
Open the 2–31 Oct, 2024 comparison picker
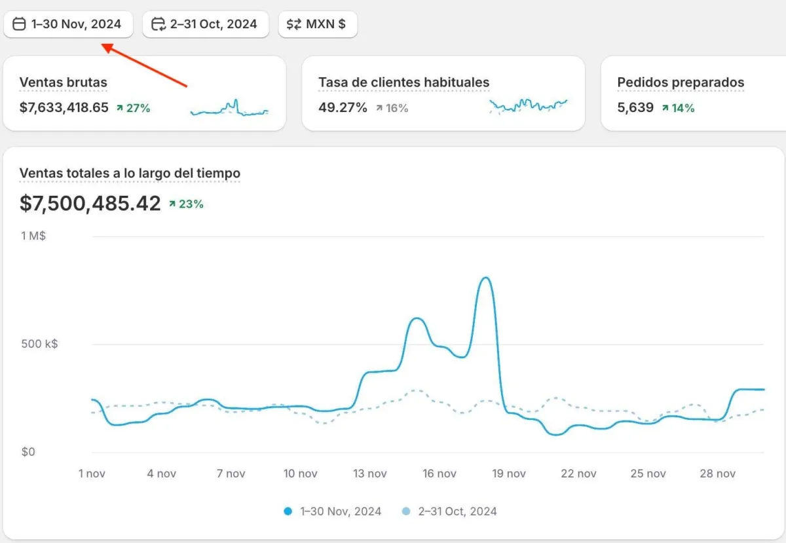[206, 24]
